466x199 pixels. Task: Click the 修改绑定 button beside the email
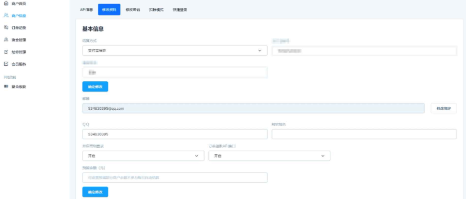[444, 109]
